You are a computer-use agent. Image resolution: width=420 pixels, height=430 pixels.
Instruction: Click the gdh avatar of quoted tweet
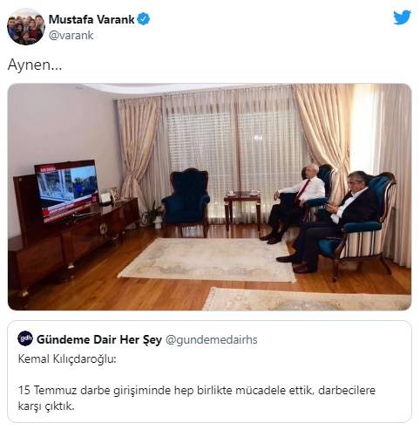tap(25, 338)
